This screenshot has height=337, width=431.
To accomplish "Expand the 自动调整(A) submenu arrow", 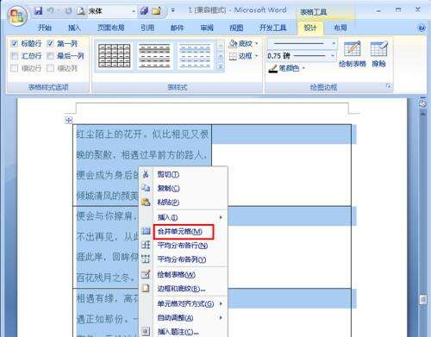I will click(221, 318).
